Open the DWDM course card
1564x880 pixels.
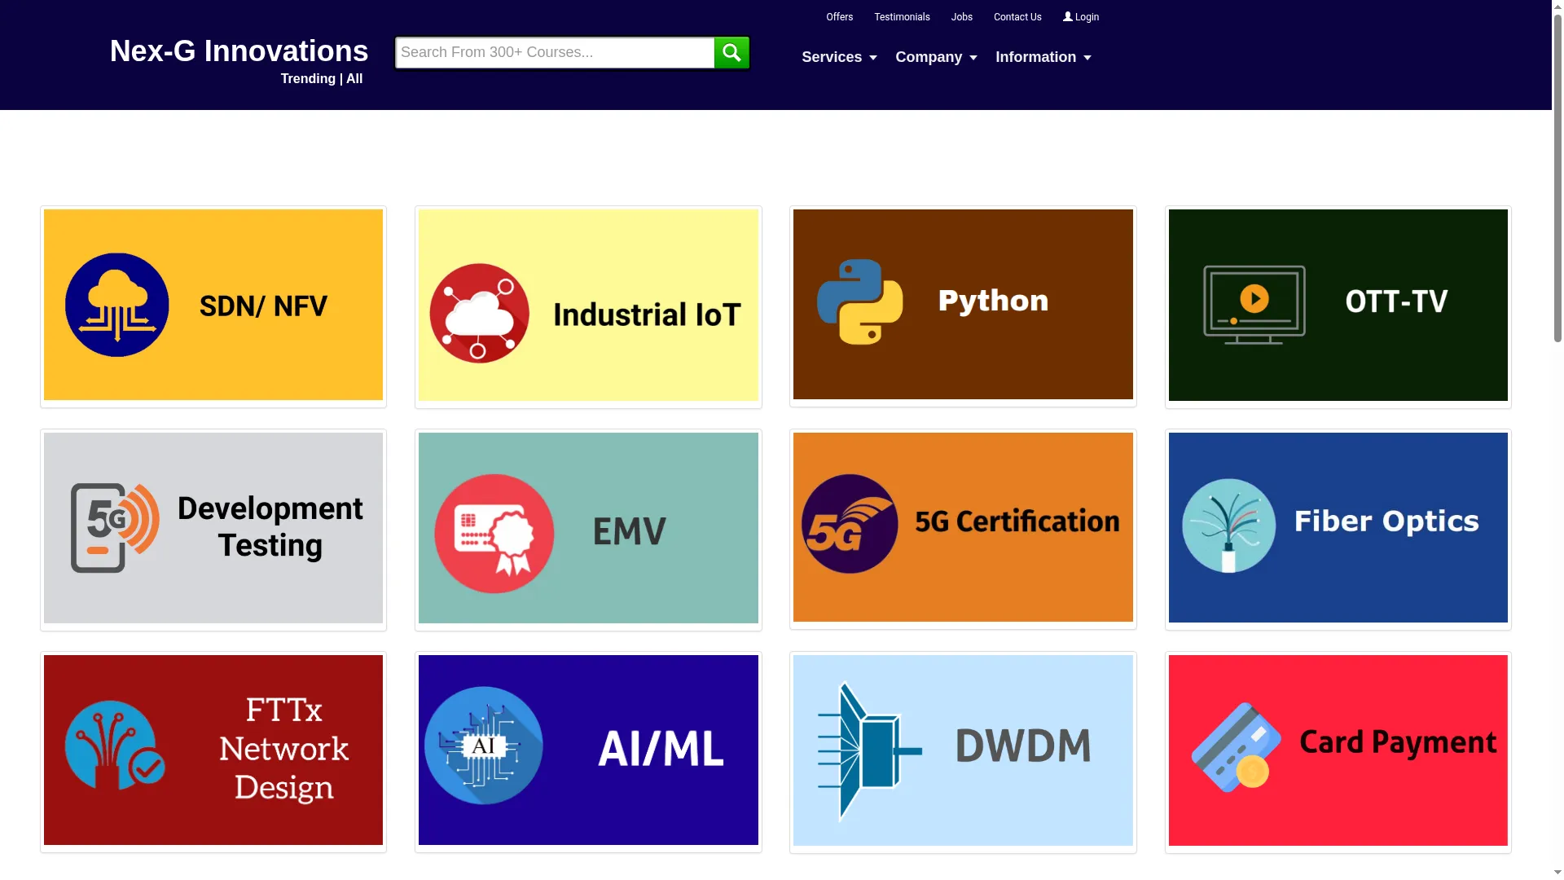click(x=963, y=751)
